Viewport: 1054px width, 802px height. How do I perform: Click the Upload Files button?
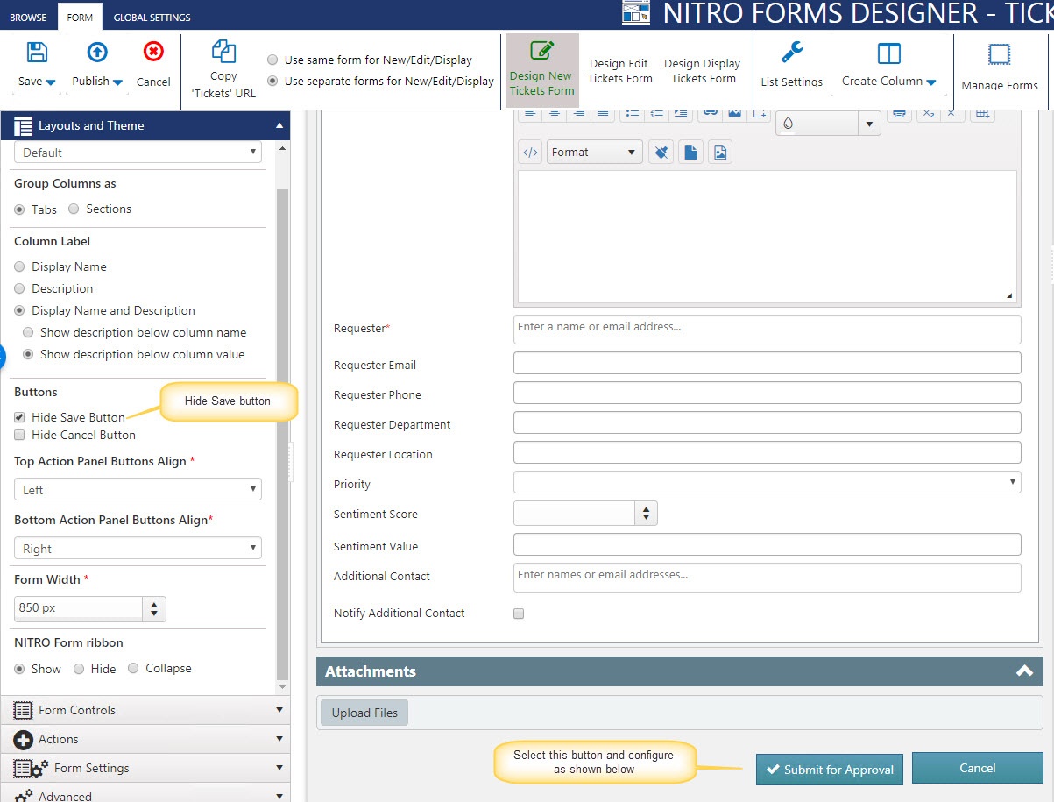[364, 713]
